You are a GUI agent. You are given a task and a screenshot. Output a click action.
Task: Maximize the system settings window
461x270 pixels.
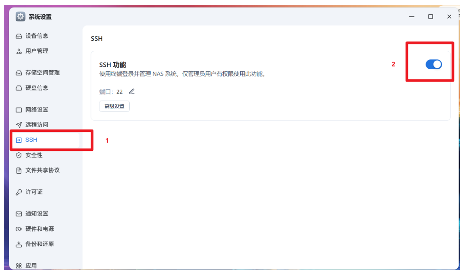[430, 17]
